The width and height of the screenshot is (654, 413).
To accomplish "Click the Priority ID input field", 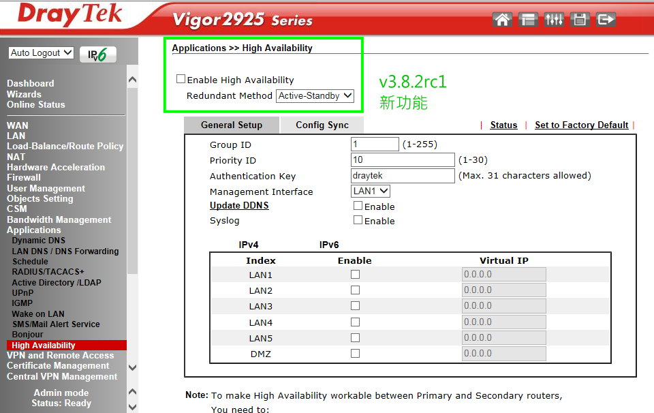I will tap(403, 159).
